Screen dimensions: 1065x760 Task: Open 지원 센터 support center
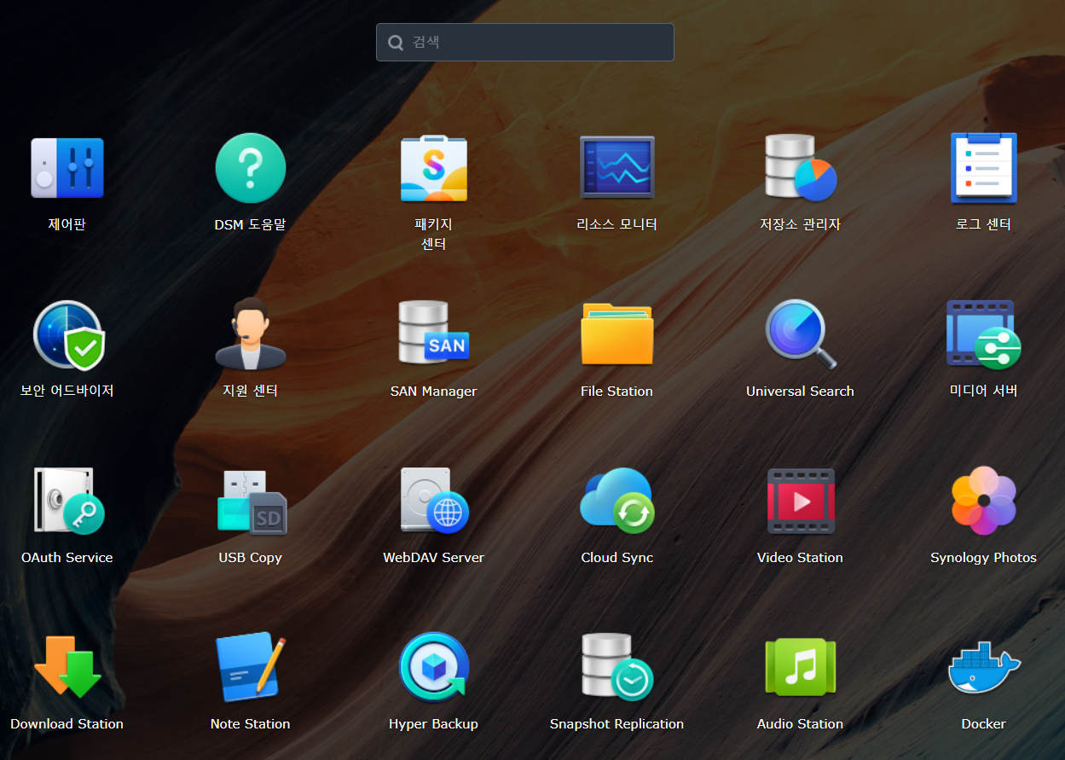[250, 334]
